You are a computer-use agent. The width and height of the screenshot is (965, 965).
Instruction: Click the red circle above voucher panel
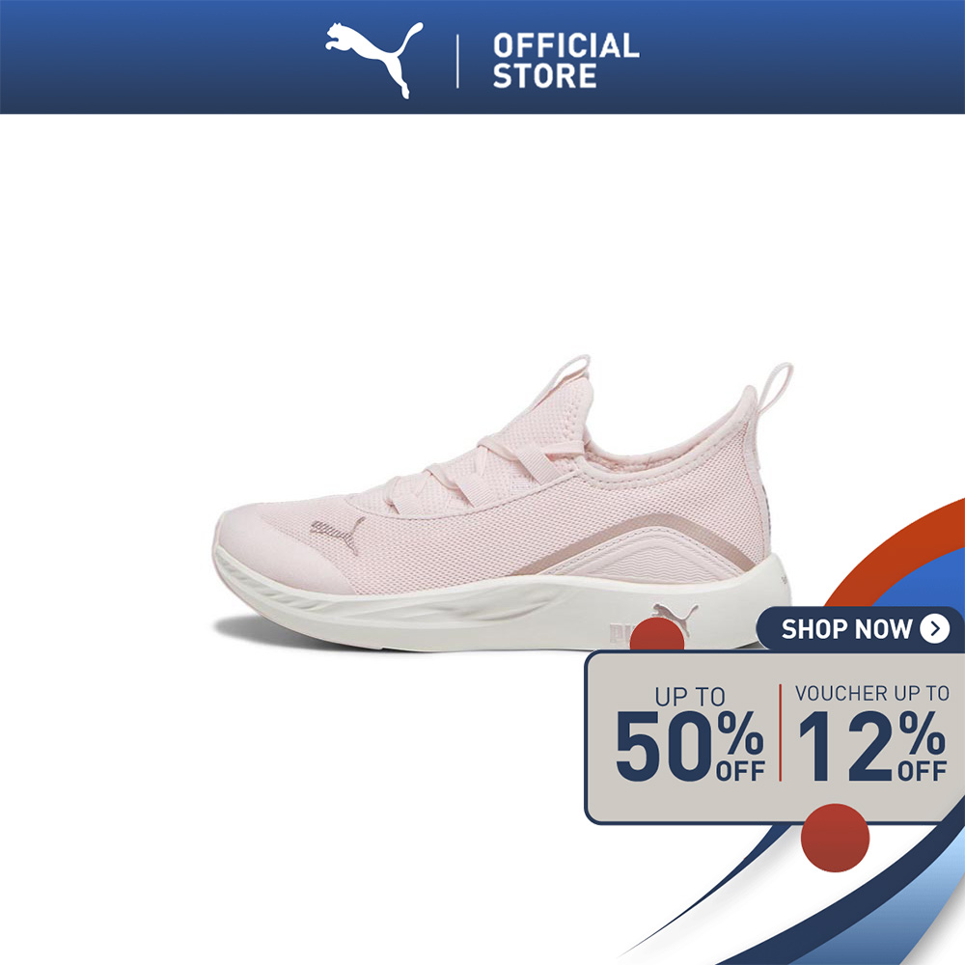[x=657, y=634]
